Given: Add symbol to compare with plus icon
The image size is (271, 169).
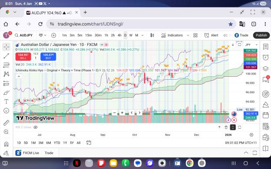Looking at the screenshot, I should point(54,35).
